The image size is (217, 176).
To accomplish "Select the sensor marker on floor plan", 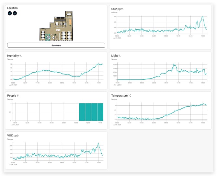I will coord(48,37).
